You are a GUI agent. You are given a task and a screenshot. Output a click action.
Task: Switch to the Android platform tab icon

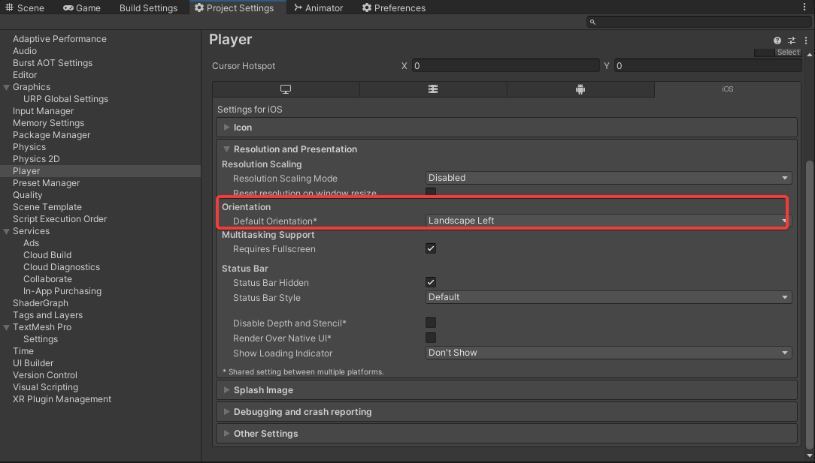[x=580, y=89]
